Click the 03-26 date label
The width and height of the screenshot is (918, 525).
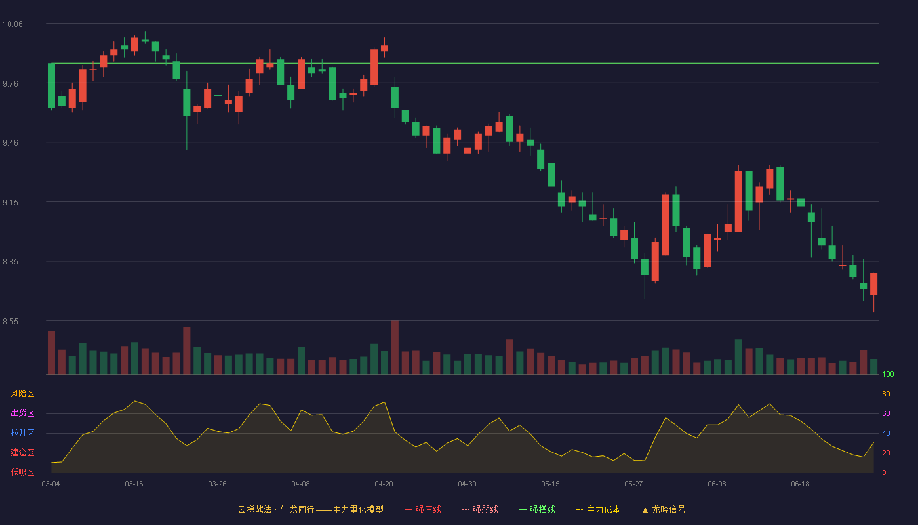(x=217, y=484)
